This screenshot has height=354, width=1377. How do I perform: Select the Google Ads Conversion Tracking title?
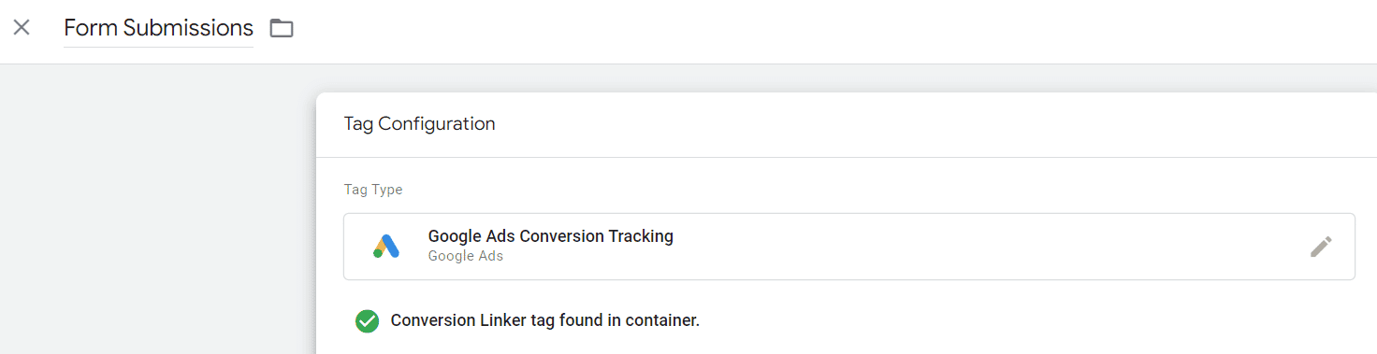[x=550, y=236]
